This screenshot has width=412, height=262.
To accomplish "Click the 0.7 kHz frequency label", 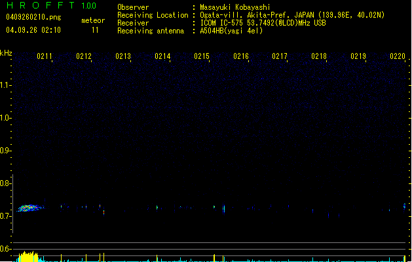I will [x=5, y=216].
